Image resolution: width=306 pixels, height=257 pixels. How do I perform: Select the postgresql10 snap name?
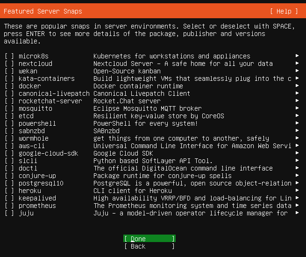pos(41,183)
